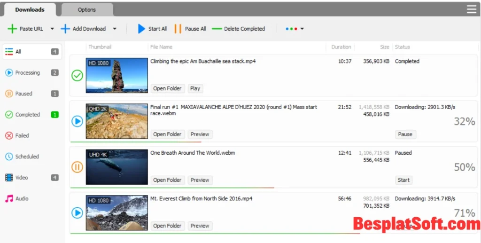Click the blue Add Download plus icon
The height and width of the screenshot is (243, 481).
(x=65, y=29)
